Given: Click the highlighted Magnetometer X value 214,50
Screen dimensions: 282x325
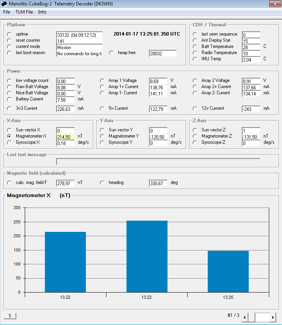Looking at the screenshot, I should [65, 137].
